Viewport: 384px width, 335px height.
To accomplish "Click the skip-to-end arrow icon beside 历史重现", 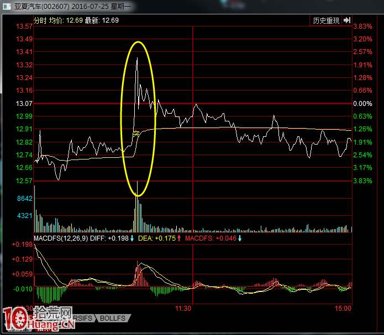I will 347,20.
